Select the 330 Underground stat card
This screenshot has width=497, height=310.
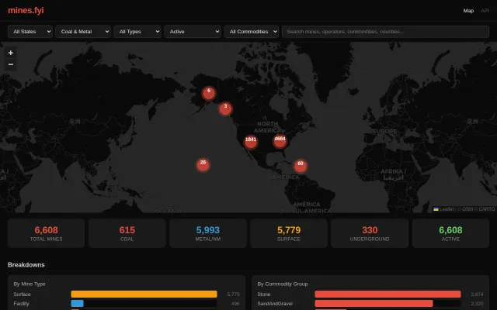(x=370, y=233)
